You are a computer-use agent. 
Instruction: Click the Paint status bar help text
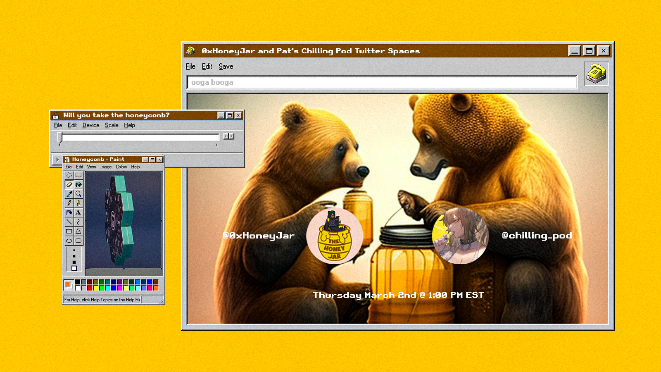(x=102, y=300)
